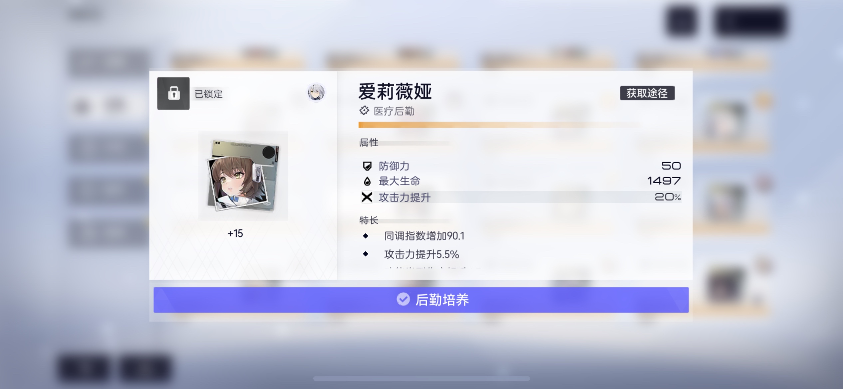Tap the diamond bullet beside 同调指数增加90.1
Viewport: 843px width, 389px height.
tap(366, 236)
